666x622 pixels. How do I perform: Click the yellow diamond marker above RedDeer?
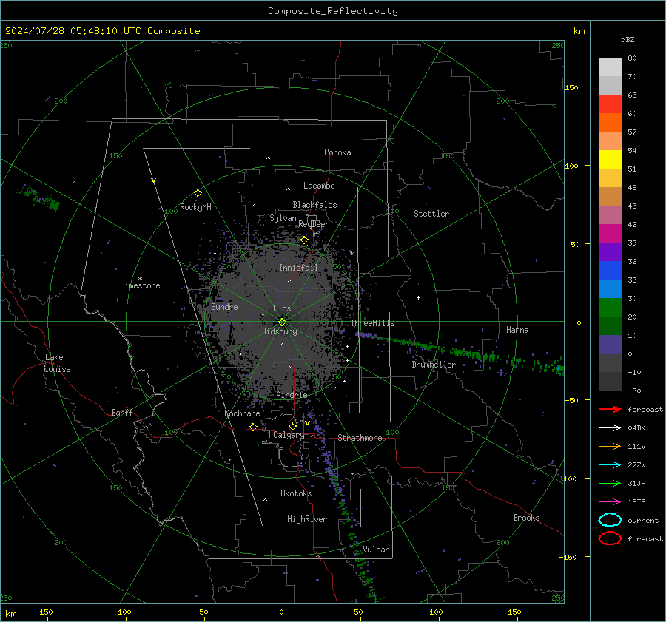coord(305,240)
